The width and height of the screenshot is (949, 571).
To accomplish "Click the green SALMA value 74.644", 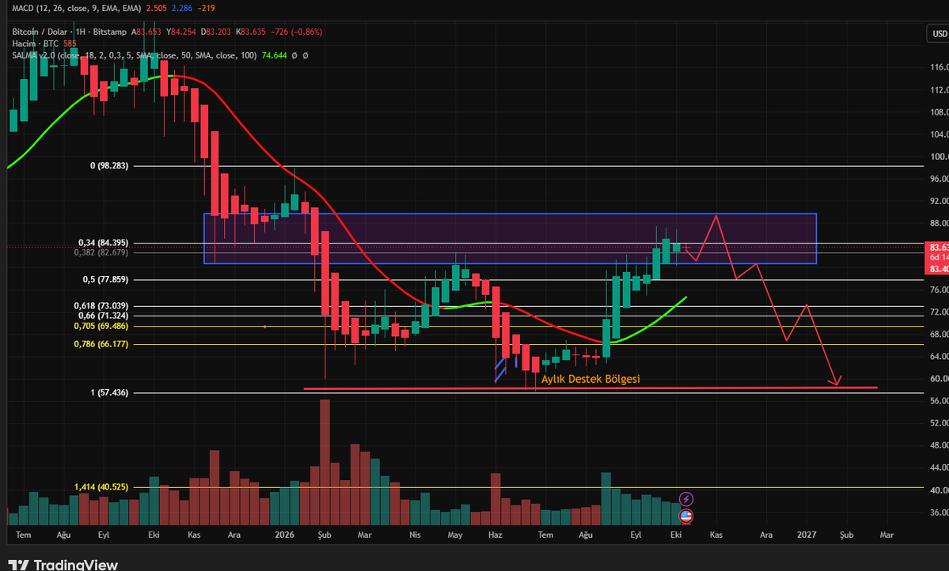I will (274, 55).
